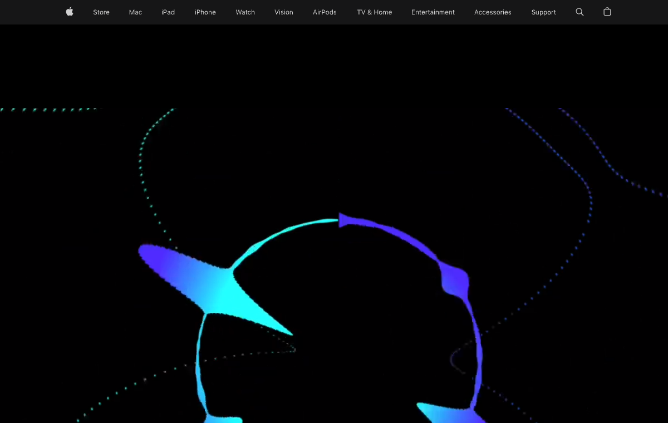Screen dimensions: 668x423
Task: Open the Watch nav link
Action: click(x=245, y=12)
